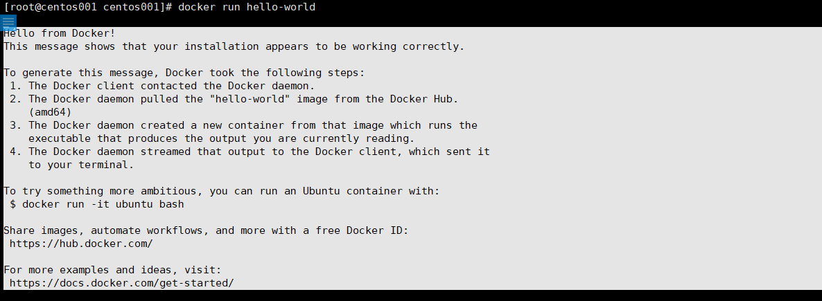Click the root@centos001 shell prompt
Screen dimensions: 822x301
[x=87, y=7]
